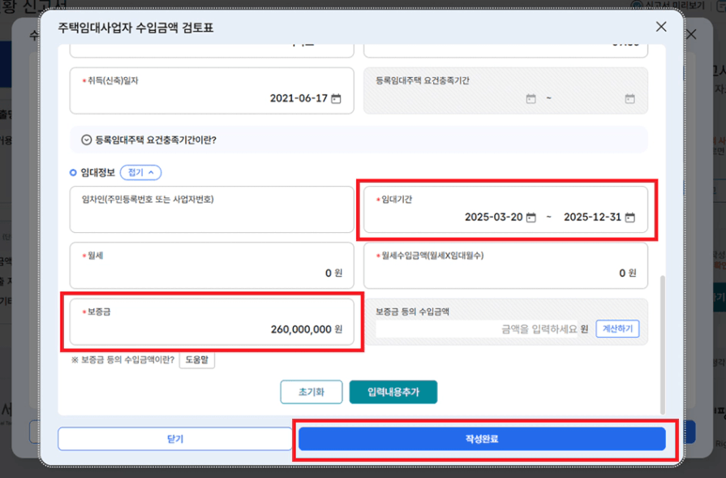Open end calendar of 등록임대주택 요건충족기간
The height and width of the screenshot is (478, 726).
click(x=629, y=99)
